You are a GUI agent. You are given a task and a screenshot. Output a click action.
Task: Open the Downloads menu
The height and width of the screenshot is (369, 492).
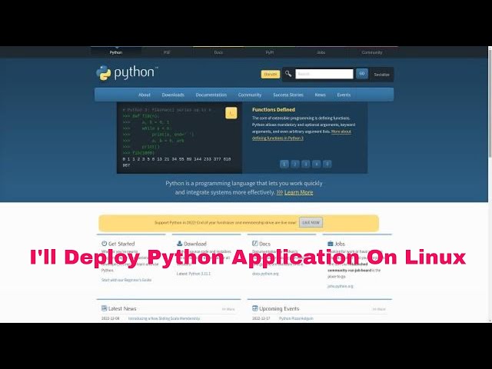click(x=173, y=95)
